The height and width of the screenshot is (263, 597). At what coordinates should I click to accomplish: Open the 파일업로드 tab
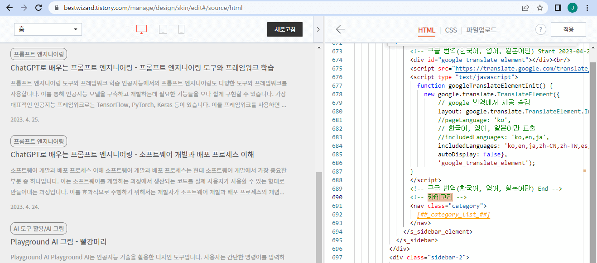tap(481, 30)
